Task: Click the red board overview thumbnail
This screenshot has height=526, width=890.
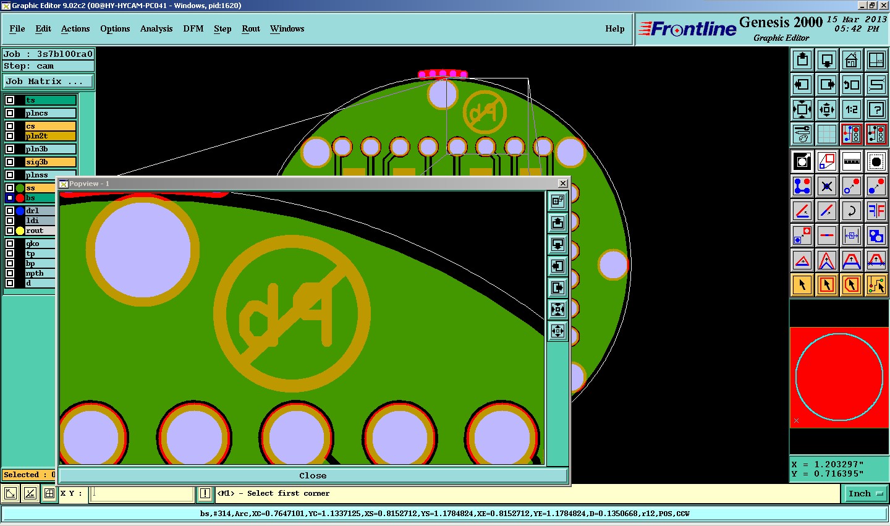Action: click(839, 378)
